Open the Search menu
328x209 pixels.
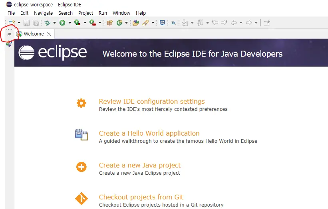[x=66, y=13]
